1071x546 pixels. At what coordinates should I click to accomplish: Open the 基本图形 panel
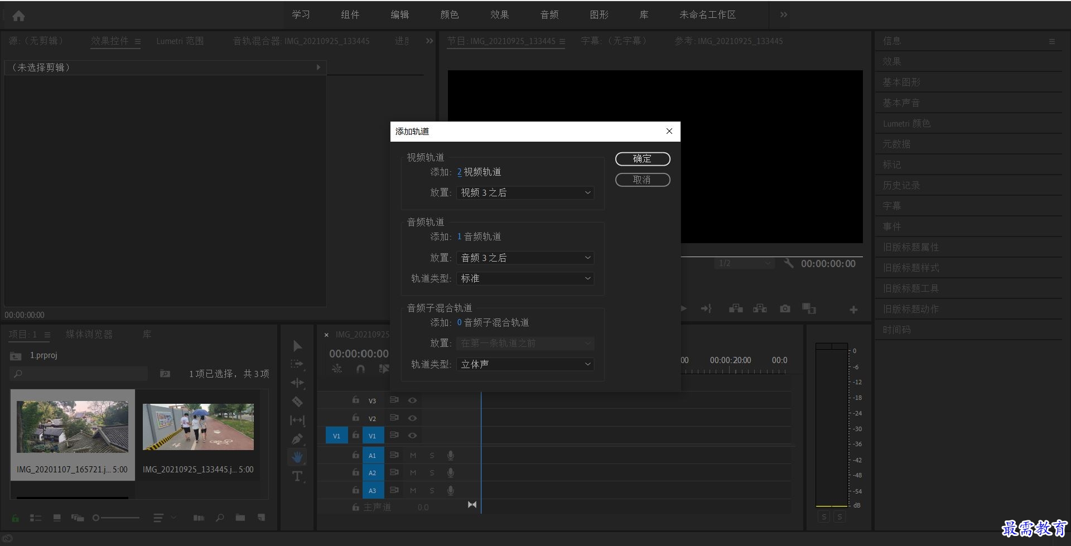(x=901, y=82)
